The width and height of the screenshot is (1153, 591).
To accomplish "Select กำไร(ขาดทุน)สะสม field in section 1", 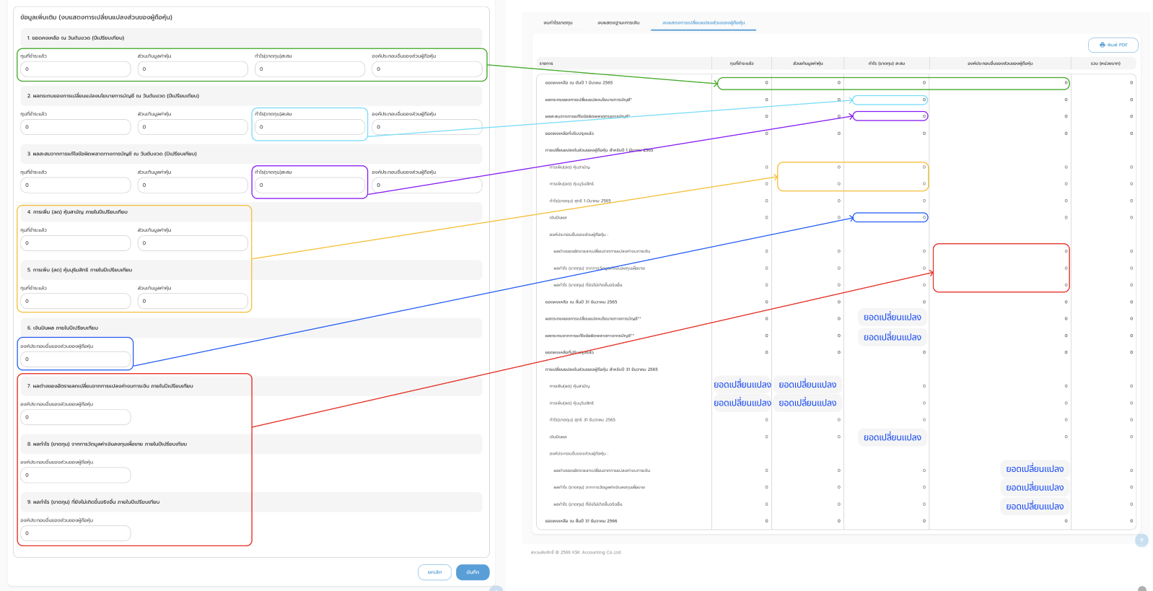I will (x=310, y=69).
